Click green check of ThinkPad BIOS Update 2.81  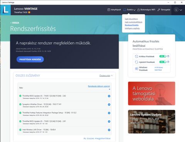[x=20, y=121]
